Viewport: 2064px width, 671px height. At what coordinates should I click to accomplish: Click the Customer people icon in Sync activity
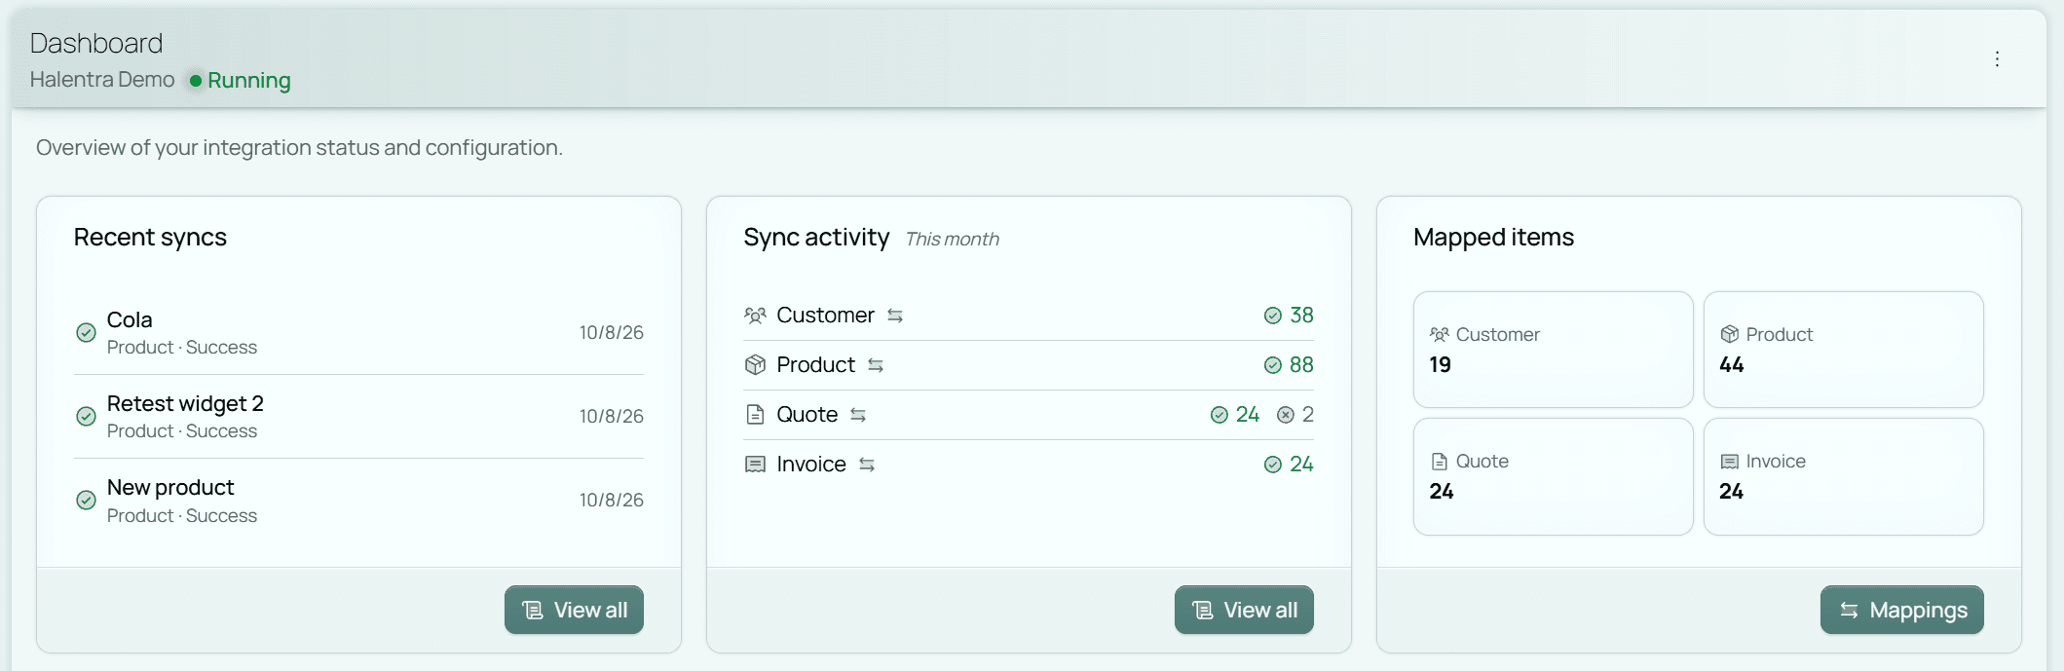(x=755, y=316)
